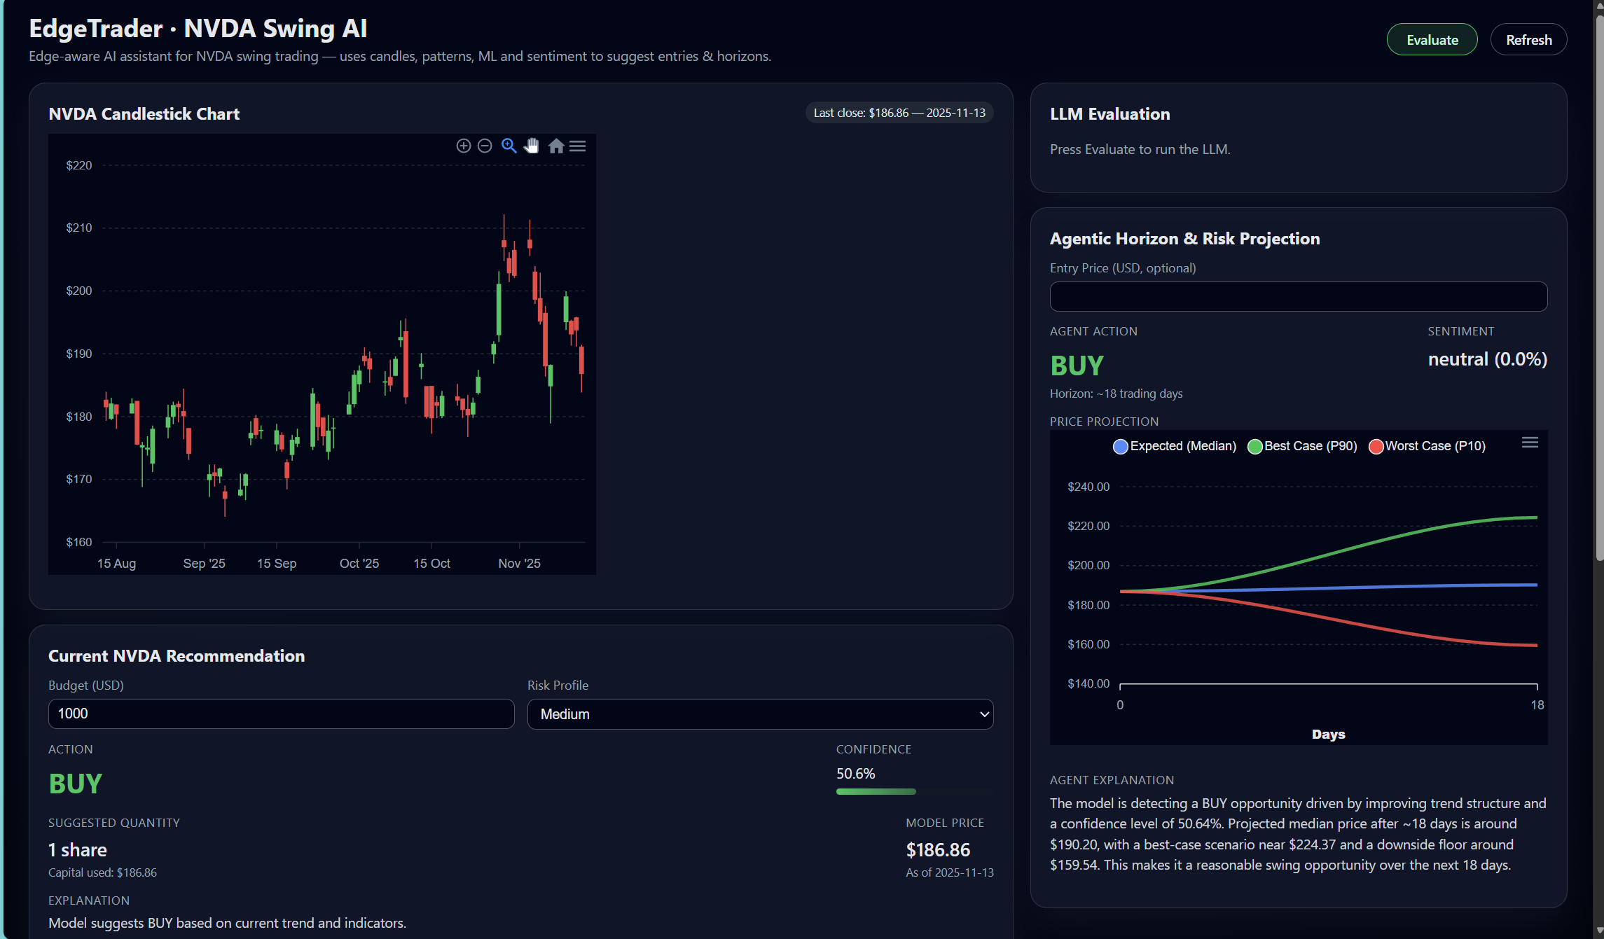Toggle Best Case (P90) legend series
1604x939 pixels.
[1310, 446]
